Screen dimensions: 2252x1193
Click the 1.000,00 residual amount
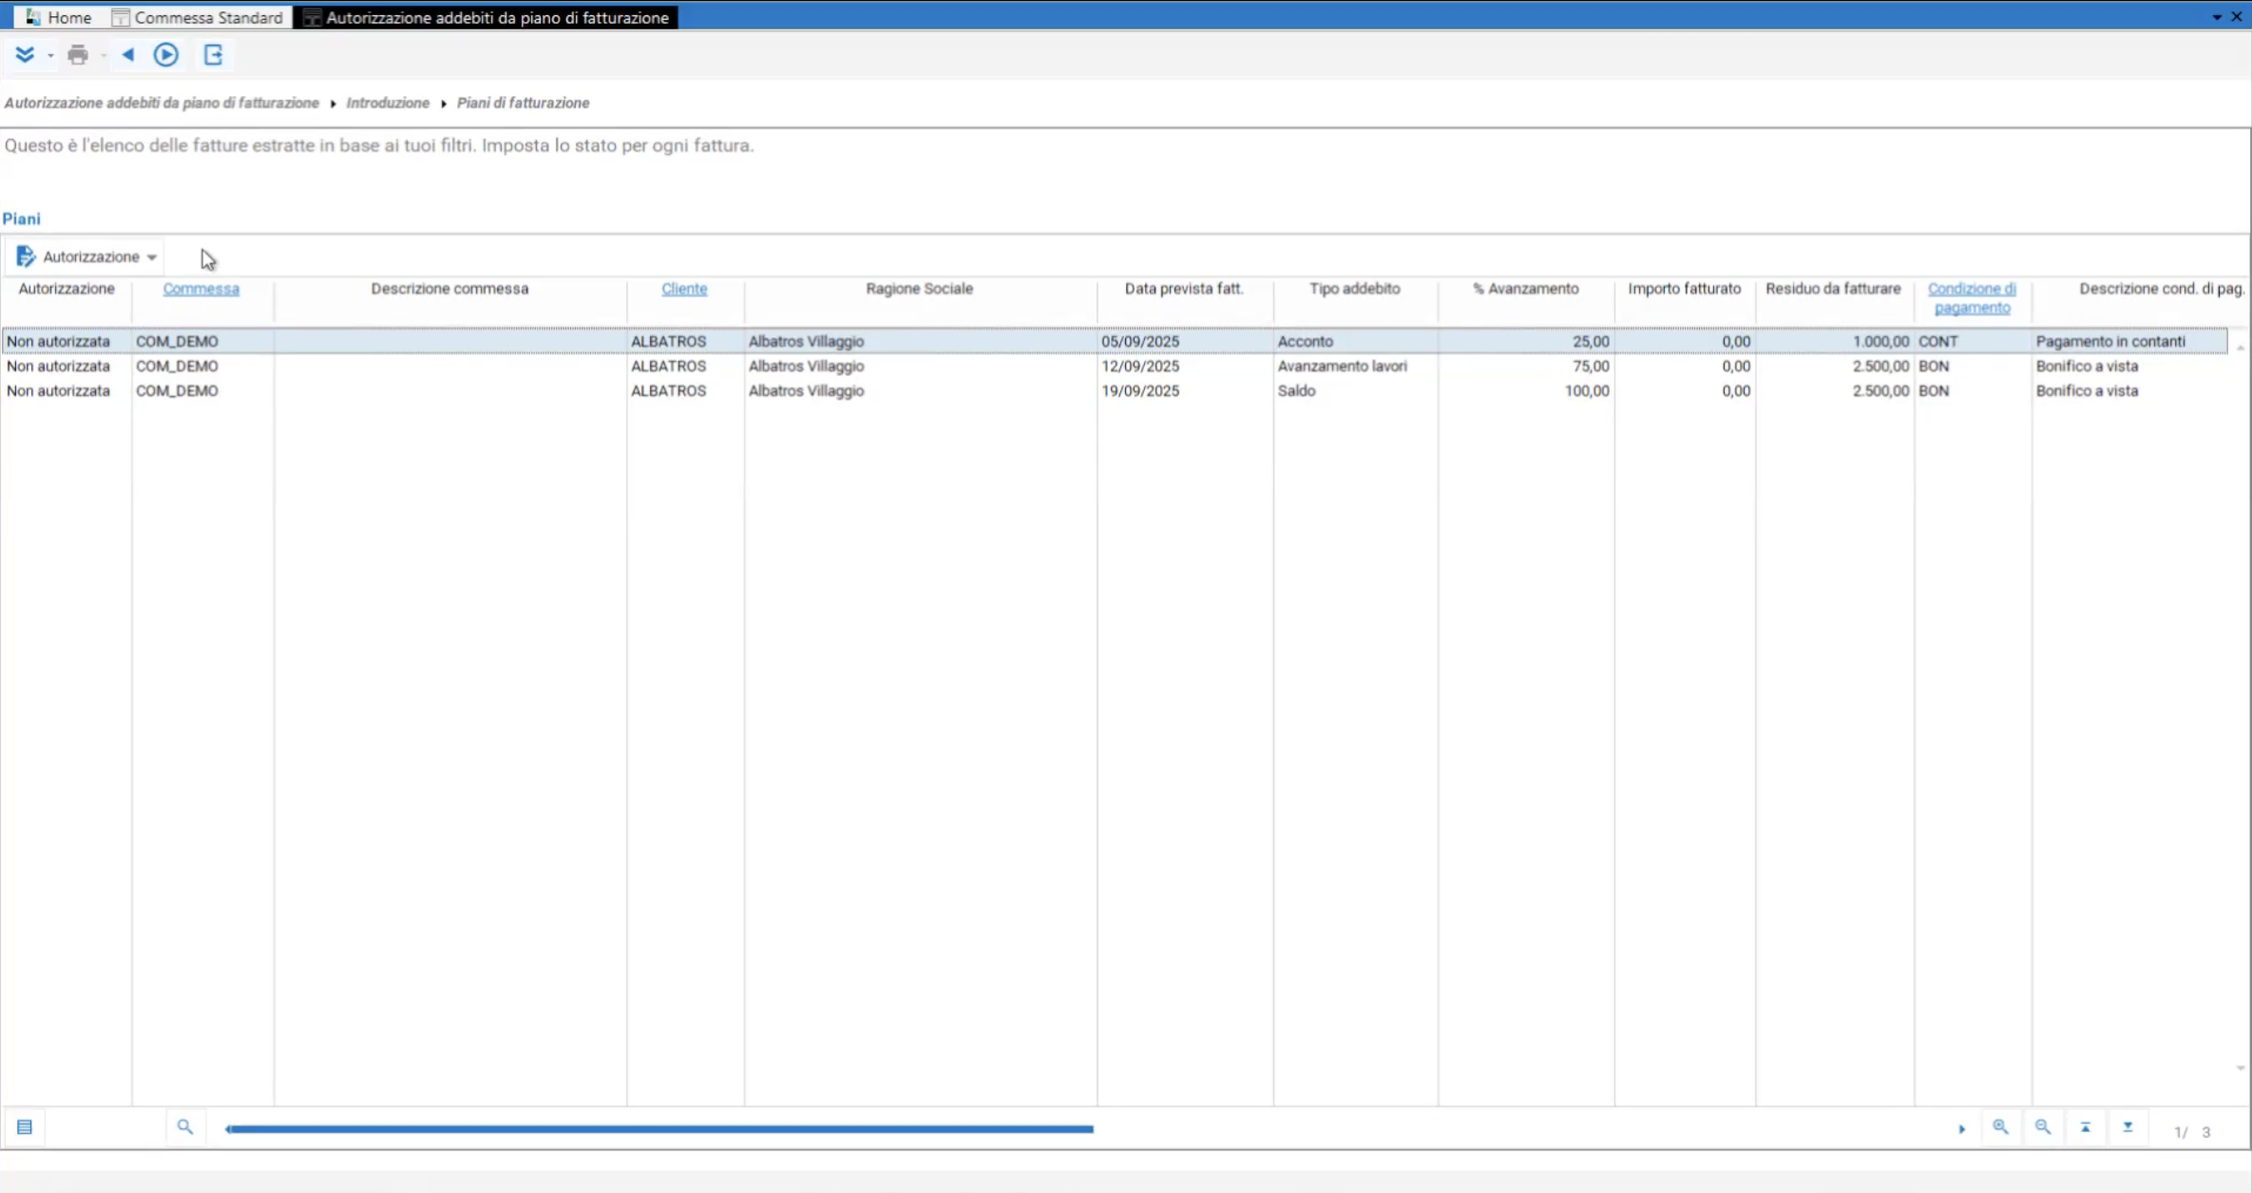(x=1880, y=341)
